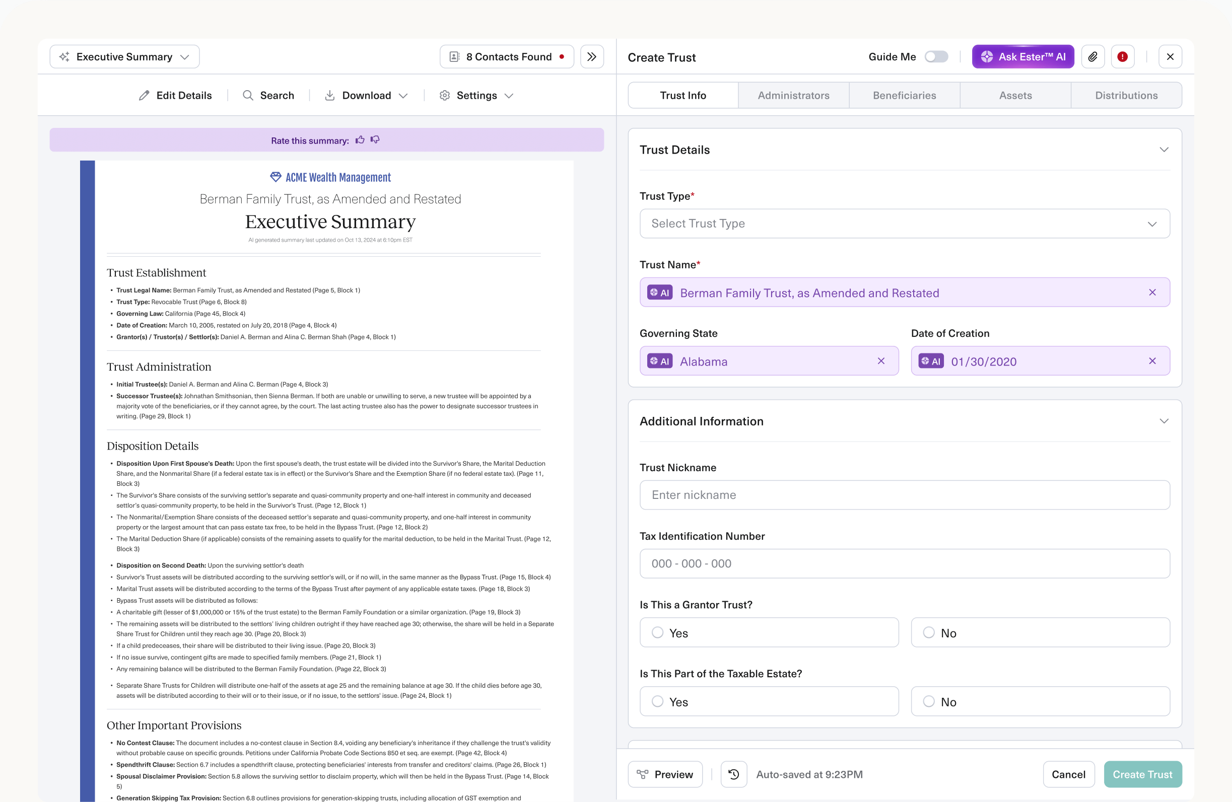Select No for Grantor Trust

pyautogui.click(x=1040, y=632)
